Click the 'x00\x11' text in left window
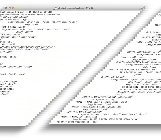 tap(5, 92)
